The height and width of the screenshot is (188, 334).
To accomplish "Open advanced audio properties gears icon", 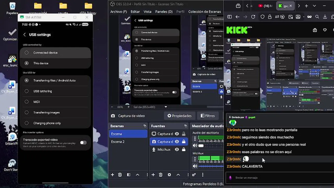I will coord(194,175).
